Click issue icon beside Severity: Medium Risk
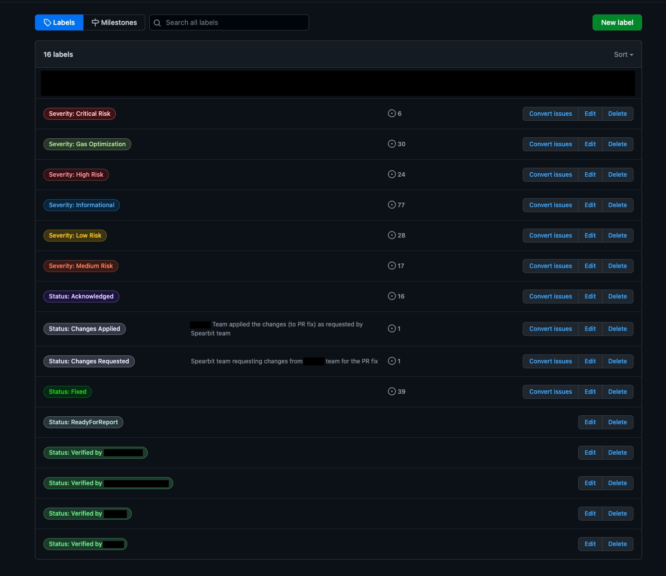666x576 pixels. 392,266
